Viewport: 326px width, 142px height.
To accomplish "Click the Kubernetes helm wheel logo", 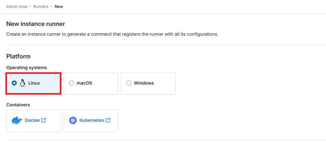I will (73, 121).
